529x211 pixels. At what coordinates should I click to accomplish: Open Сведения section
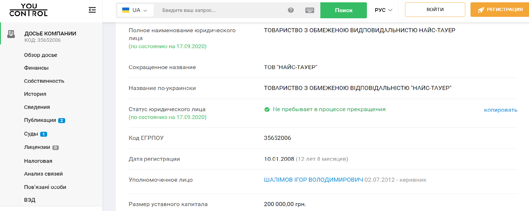pos(37,107)
